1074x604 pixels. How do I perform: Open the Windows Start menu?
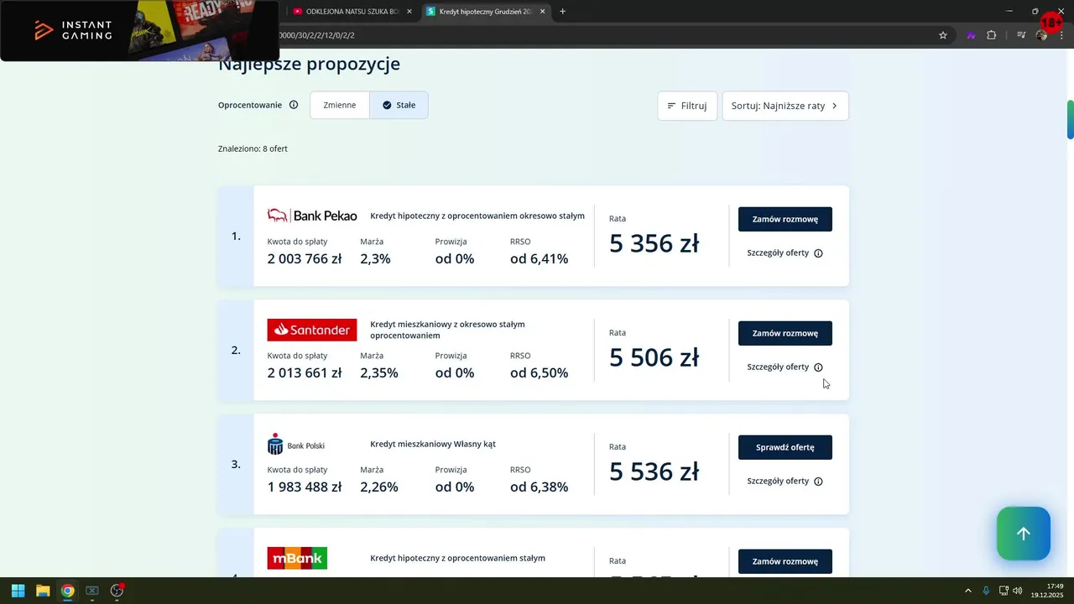[18, 591]
